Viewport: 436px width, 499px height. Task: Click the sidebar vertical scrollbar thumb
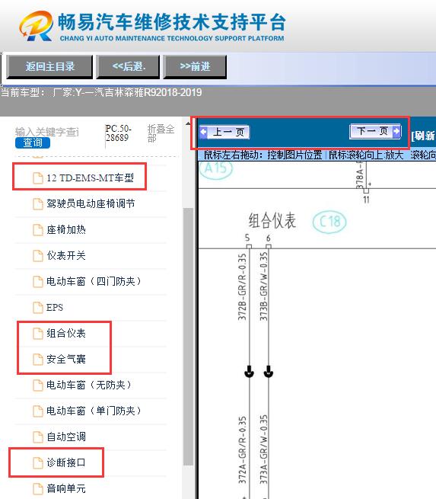coord(189,337)
